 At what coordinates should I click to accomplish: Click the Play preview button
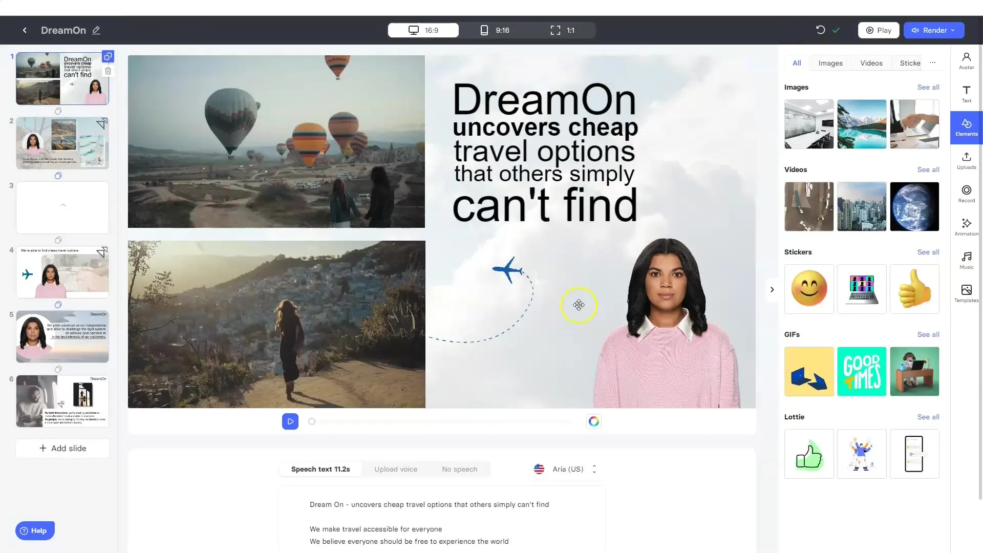pyautogui.click(x=879, y=30)
